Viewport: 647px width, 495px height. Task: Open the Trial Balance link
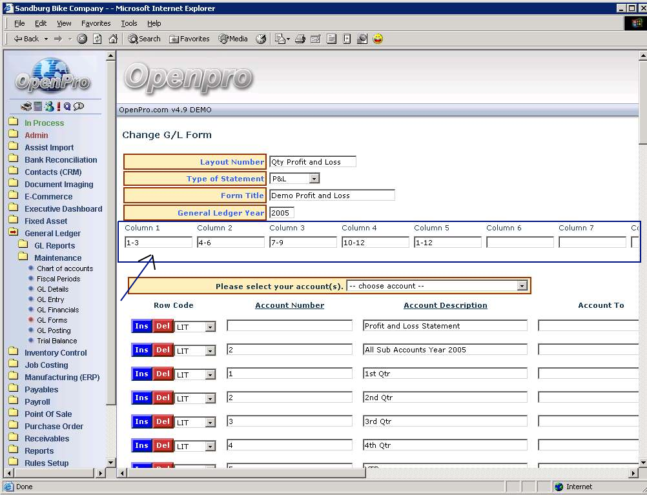[x=57, y=341]
